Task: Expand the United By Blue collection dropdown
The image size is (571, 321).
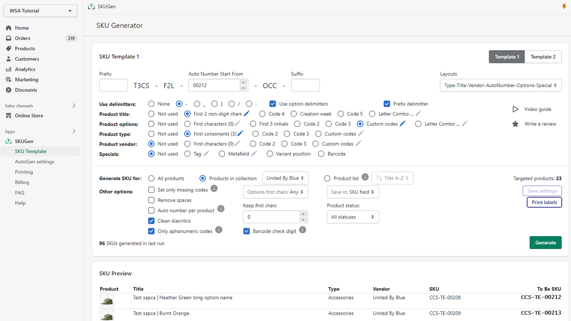Action: pos(285,178)
